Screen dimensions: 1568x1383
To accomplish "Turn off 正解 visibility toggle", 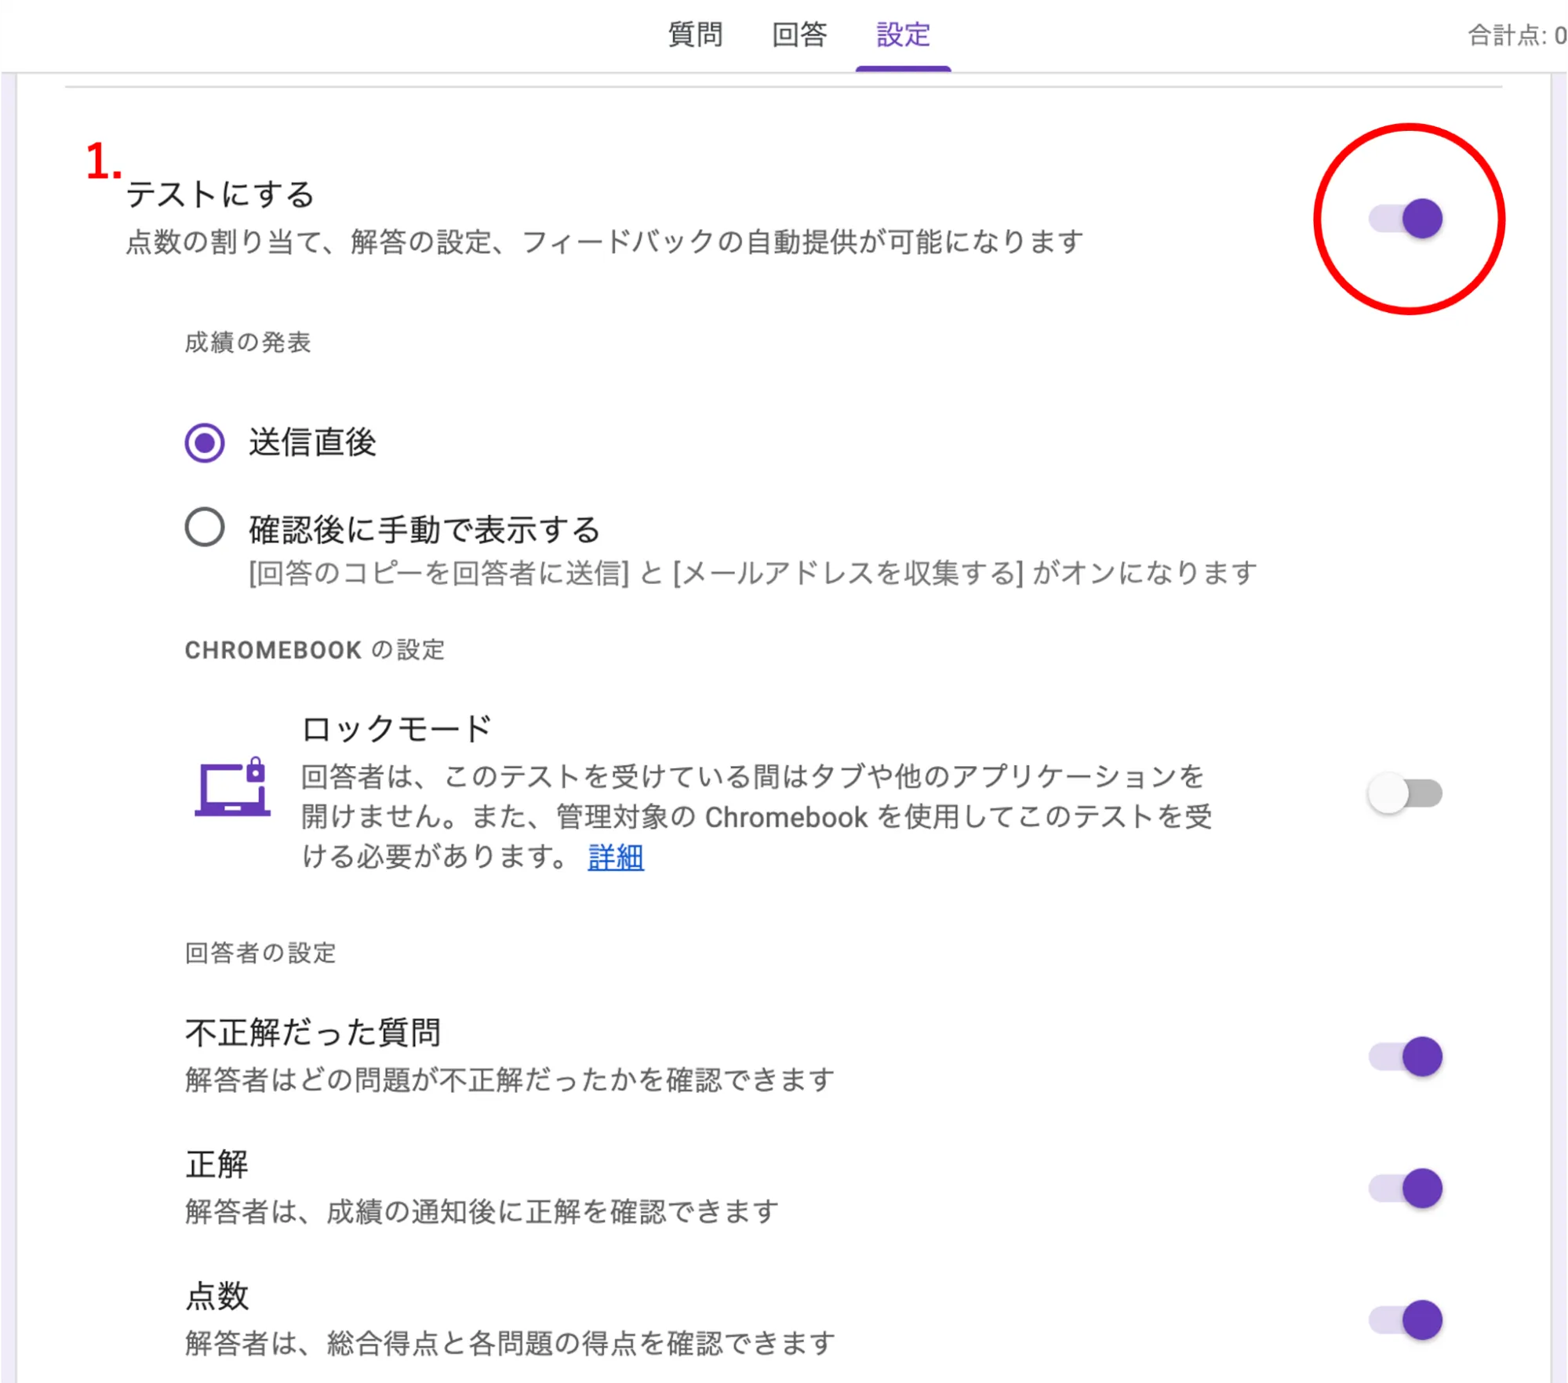I will (1406, 1189).
